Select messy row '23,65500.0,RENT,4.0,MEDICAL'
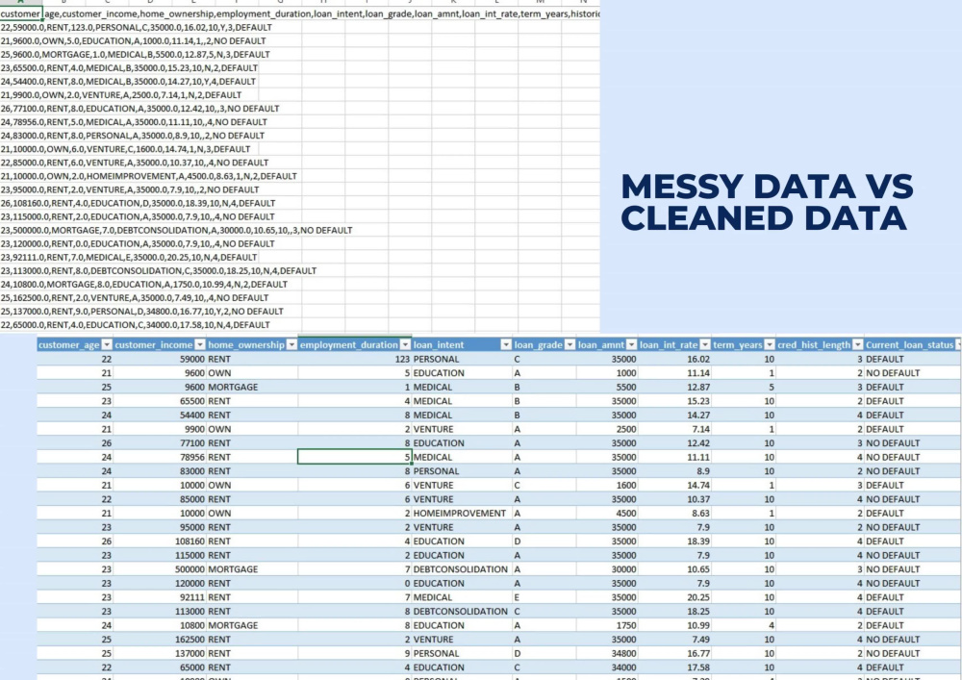The height and width of the screenshot is (680, 962). (129, 68)
